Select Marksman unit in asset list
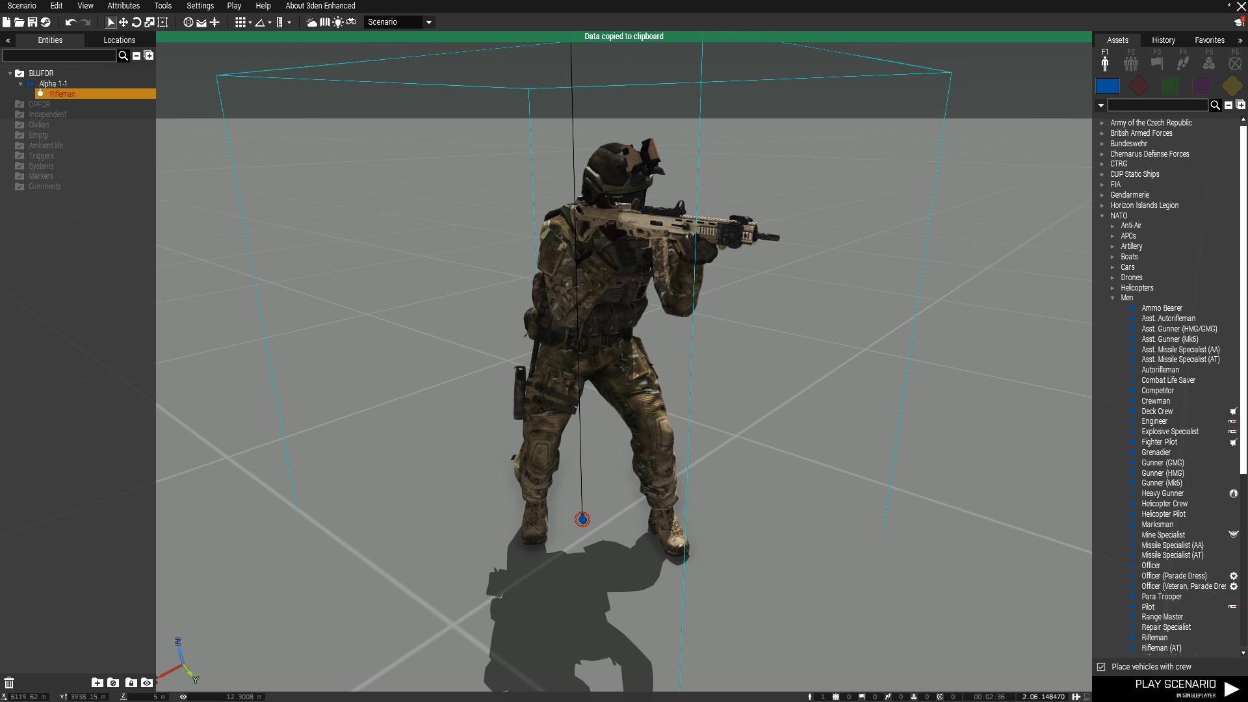The image size is (1248, 702). pyautogui.click(x=1157, y=525)
